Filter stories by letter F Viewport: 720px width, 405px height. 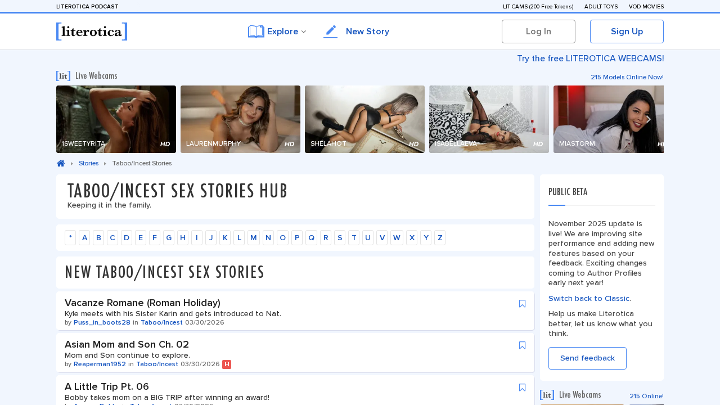(x=155, y=237)
